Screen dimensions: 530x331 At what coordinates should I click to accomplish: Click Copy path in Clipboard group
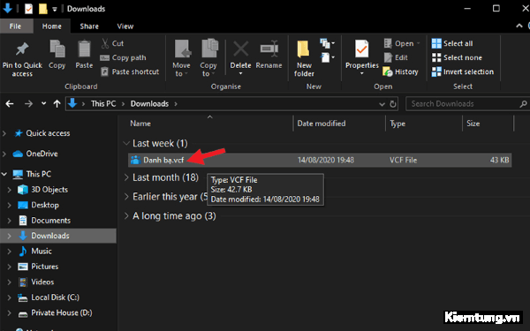click(x=124, y=57)
